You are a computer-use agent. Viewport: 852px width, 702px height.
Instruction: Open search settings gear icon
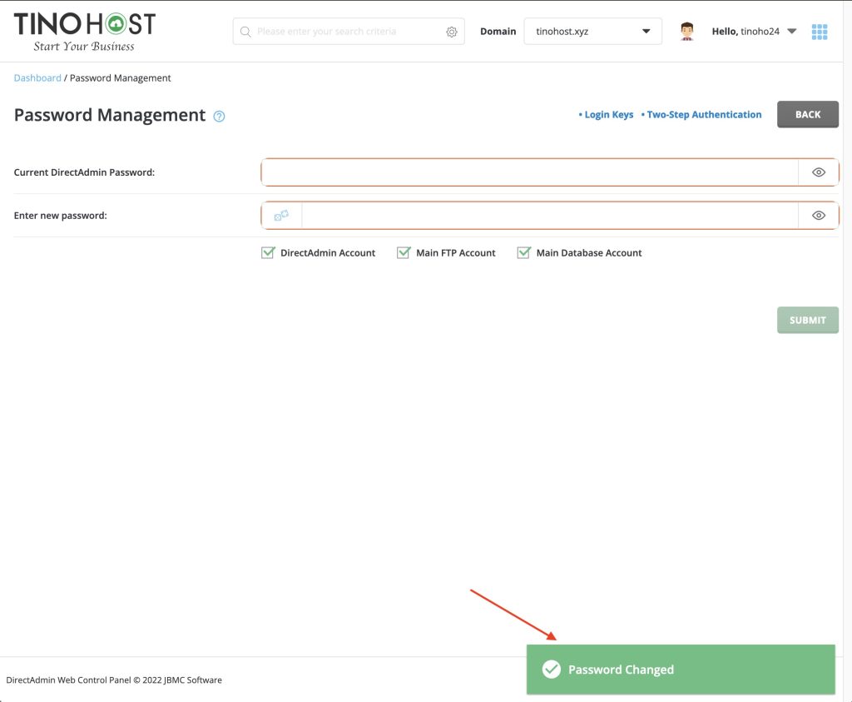(452, 32)
